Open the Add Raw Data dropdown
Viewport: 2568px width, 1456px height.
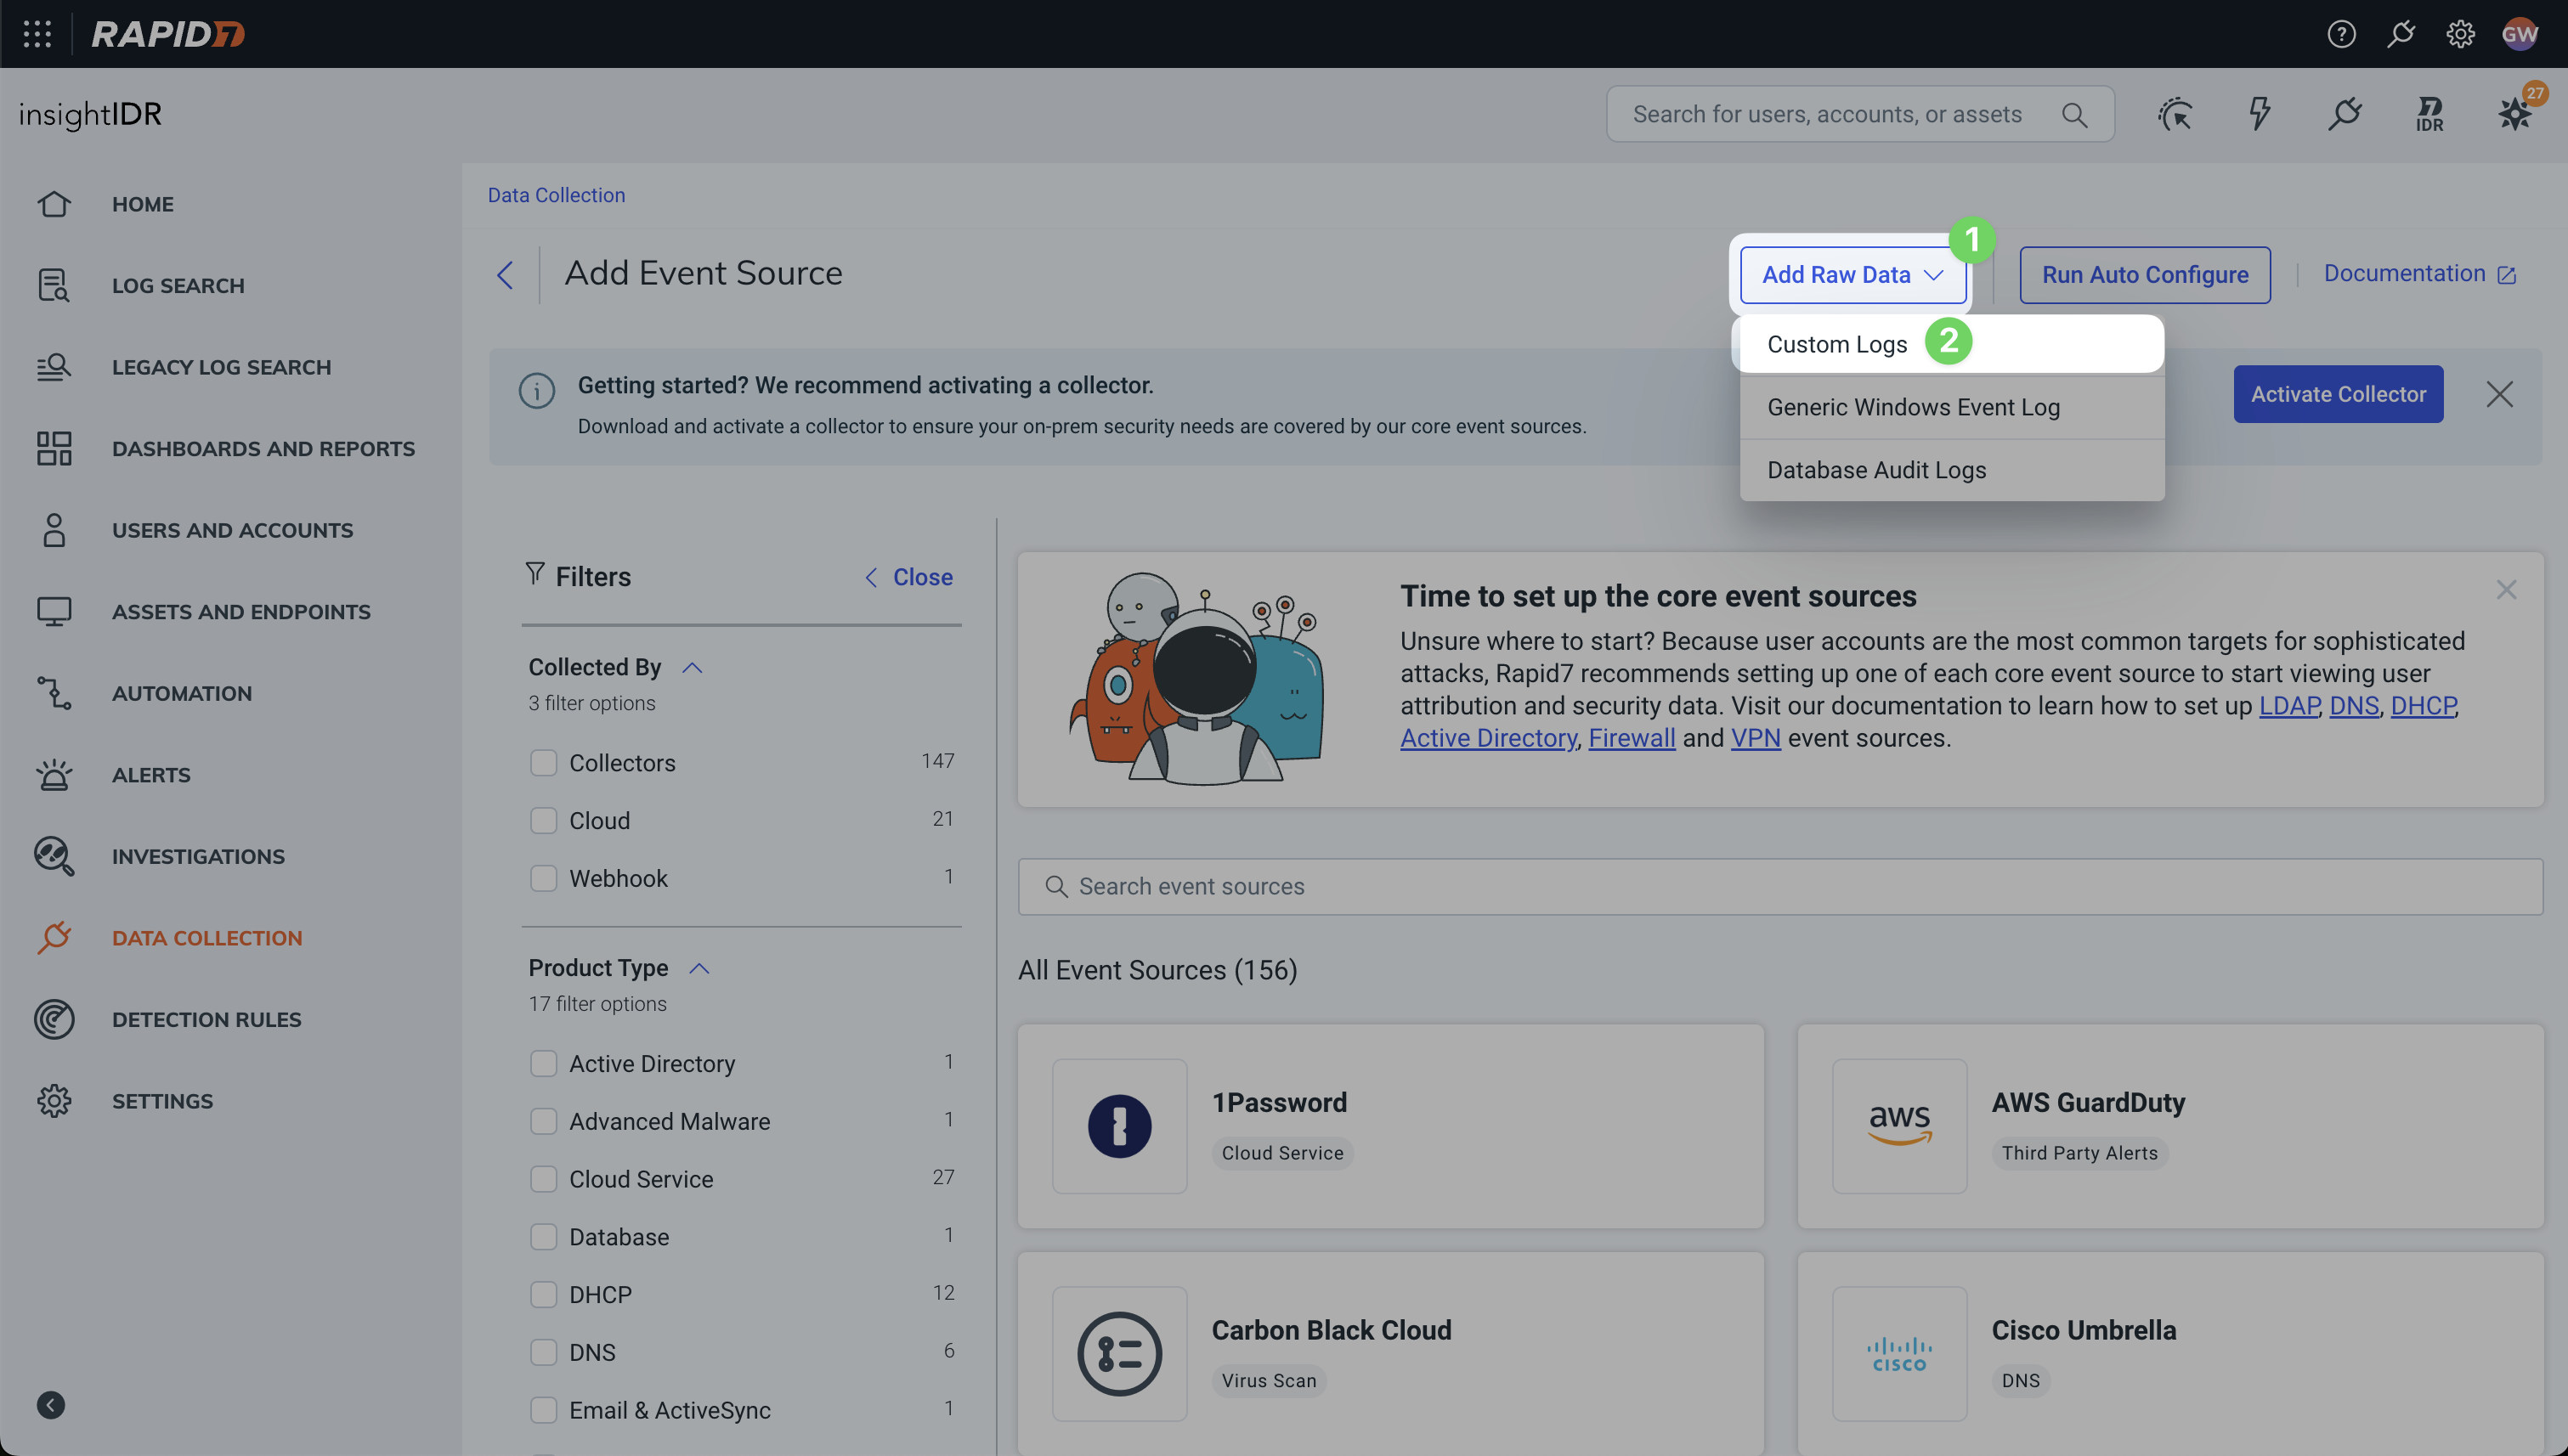click(1852, 274)
